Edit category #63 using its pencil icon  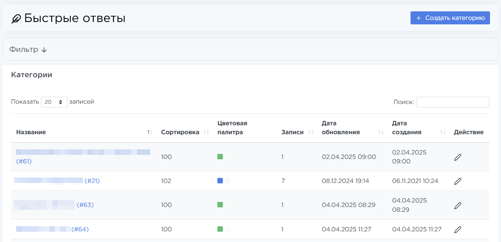(x=457, y=205)
